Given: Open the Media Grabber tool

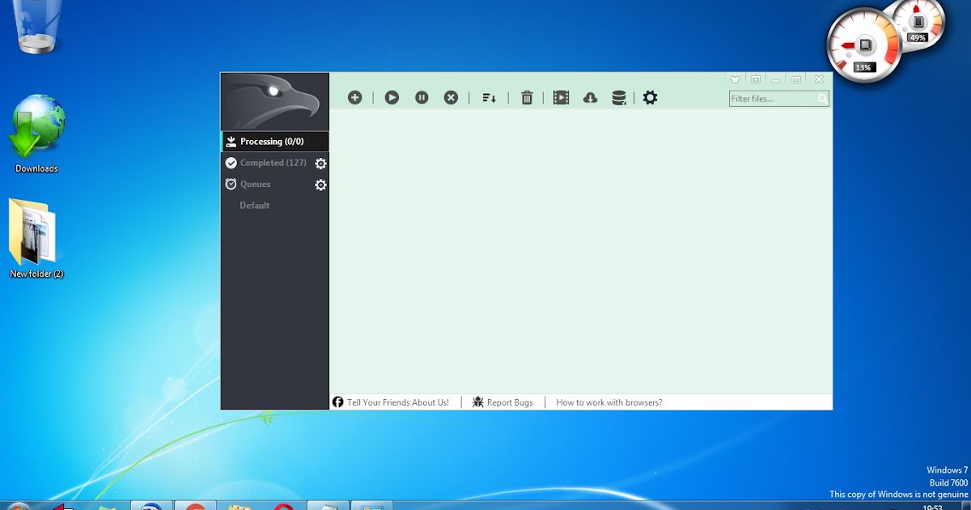Looking at the screenshot, I should [x=560, y=96].
